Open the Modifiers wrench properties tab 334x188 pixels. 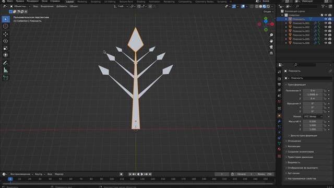point(279,121)
